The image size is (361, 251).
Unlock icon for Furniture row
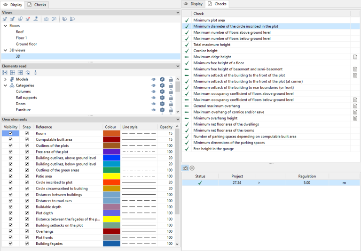click(171, 110)
